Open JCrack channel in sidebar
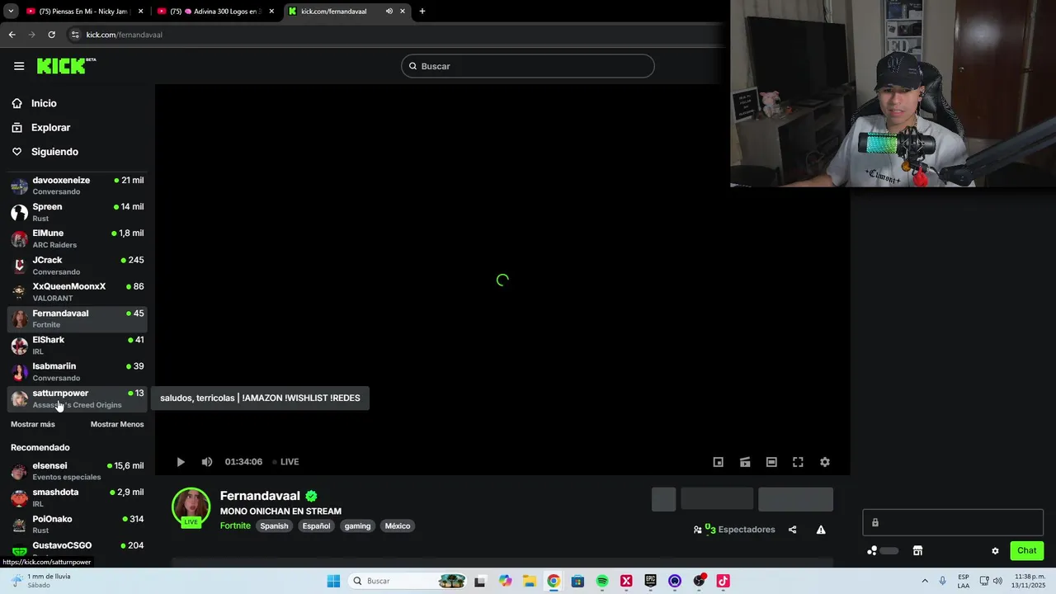 click(x=77, y=266)
